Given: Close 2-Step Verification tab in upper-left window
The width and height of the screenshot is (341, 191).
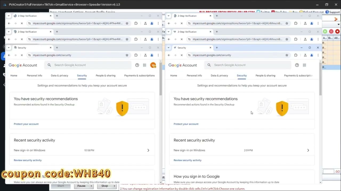Looking at the screenshot, I should coord(50,16).
